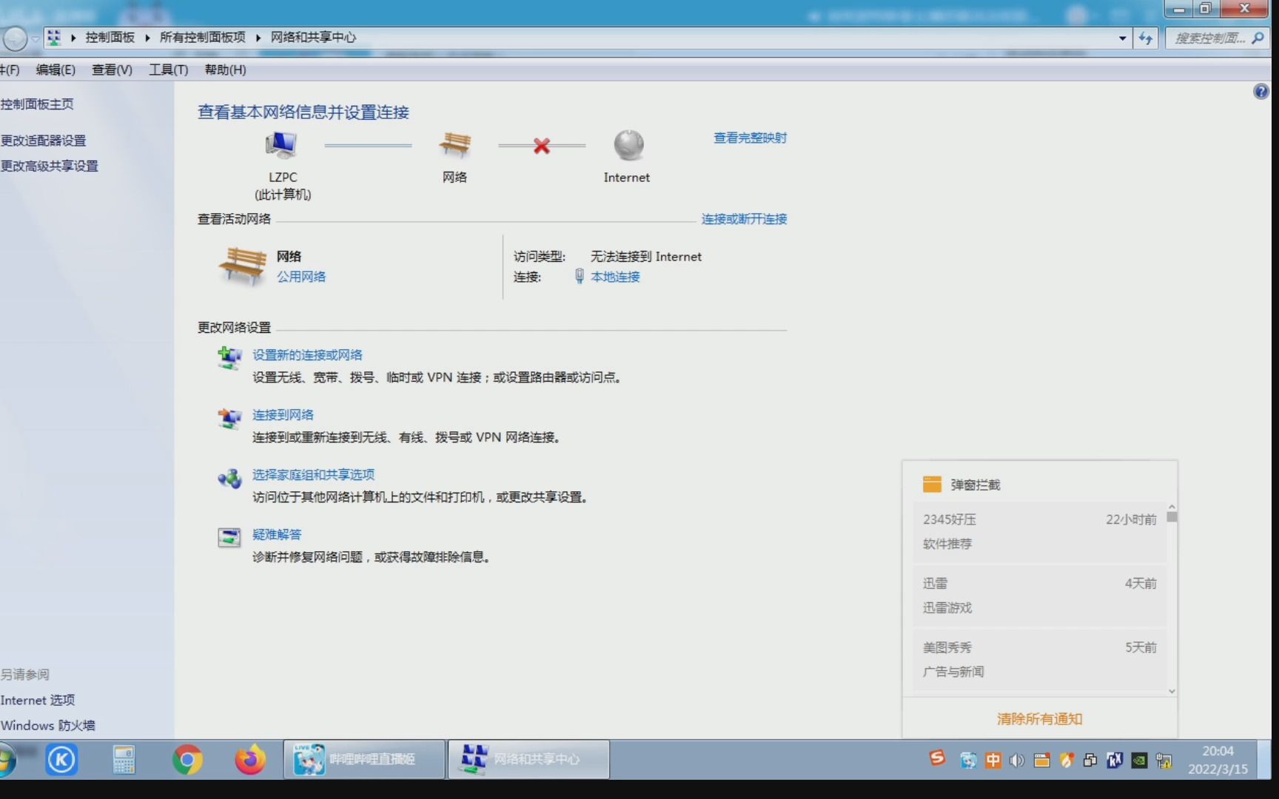Click the network warning icon in the system tray
This screenshot has width=1279, height=799.
click(x=1164, y=761)
